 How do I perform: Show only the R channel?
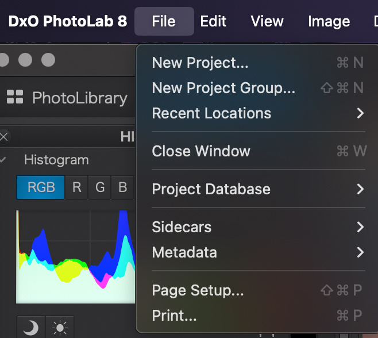click(76, 187)
